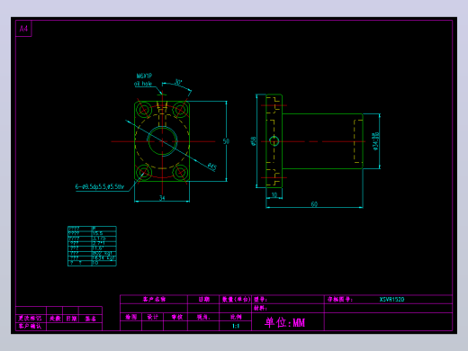Click the 30° angle dimension
Image resolution: width=468 pixels, height=351 pixels.
[x=178, y=82]
